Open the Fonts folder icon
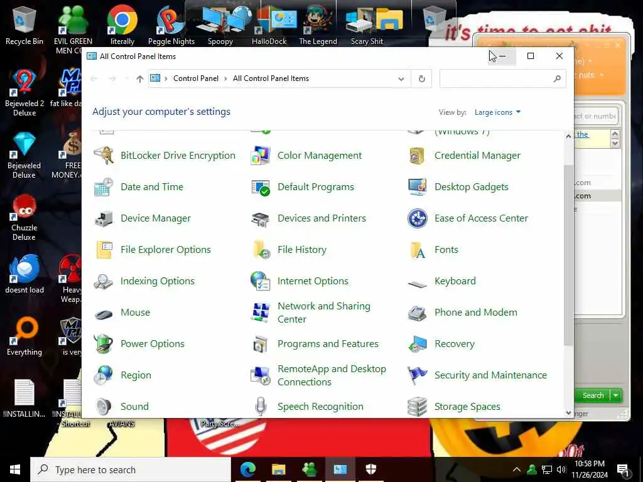This screenshot has height=482, width=643. click(417, 250)
